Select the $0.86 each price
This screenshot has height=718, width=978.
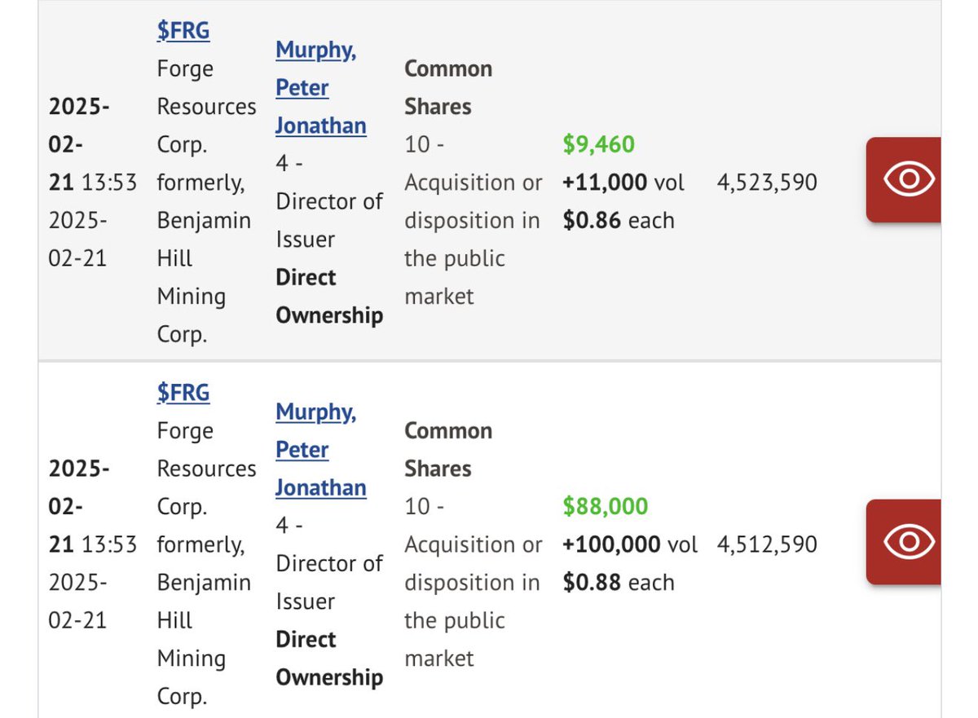click(x=619, y=220)
